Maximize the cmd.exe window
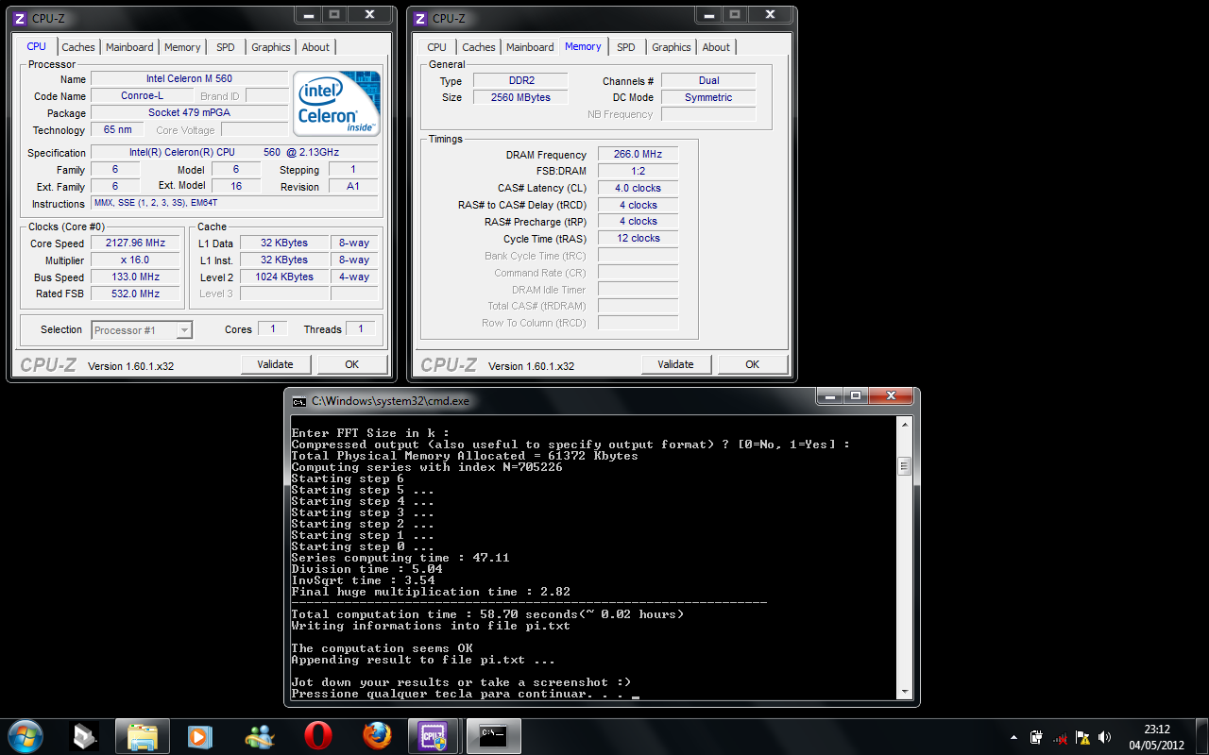This screenshot has width=1209, height=755. pyautogui.click(x=856, y=397)
